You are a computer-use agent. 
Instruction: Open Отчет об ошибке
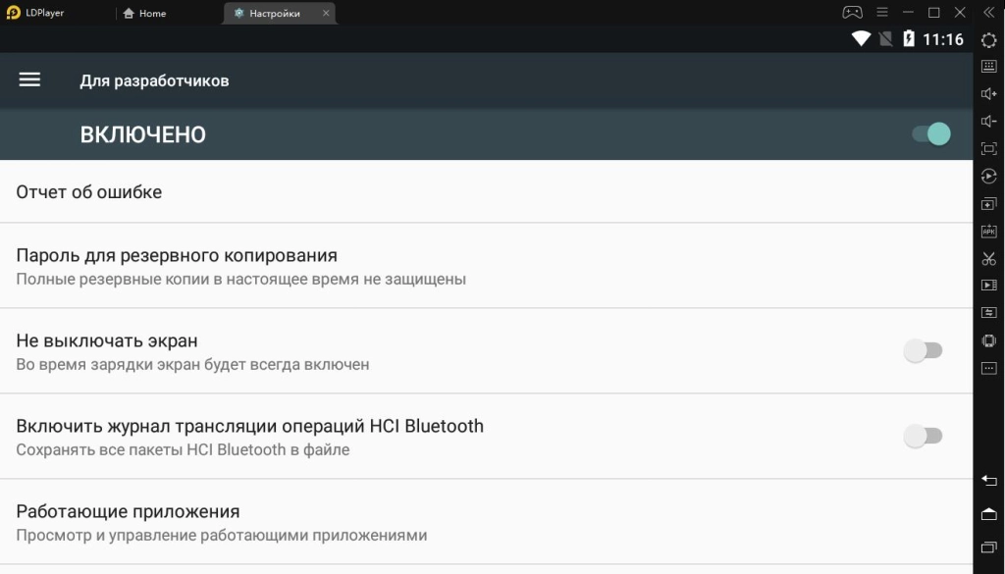[x=88, y=192]
